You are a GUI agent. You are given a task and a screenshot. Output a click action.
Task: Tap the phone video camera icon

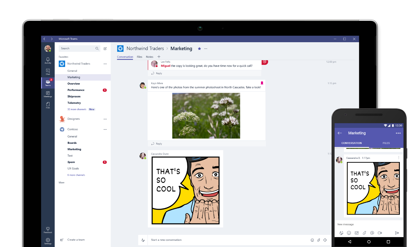coord(380,233)
